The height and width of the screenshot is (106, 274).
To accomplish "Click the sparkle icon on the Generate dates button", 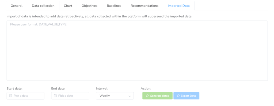I will click(147, 96).
